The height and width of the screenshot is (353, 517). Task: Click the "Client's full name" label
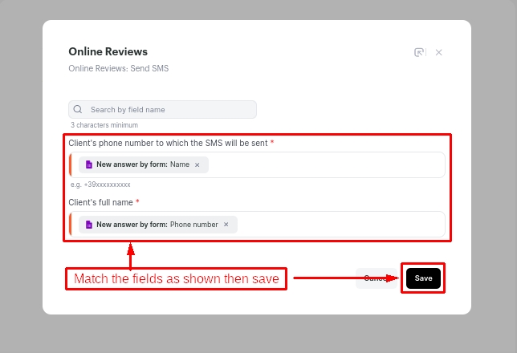pyautogui.click(x=100, y=202)
